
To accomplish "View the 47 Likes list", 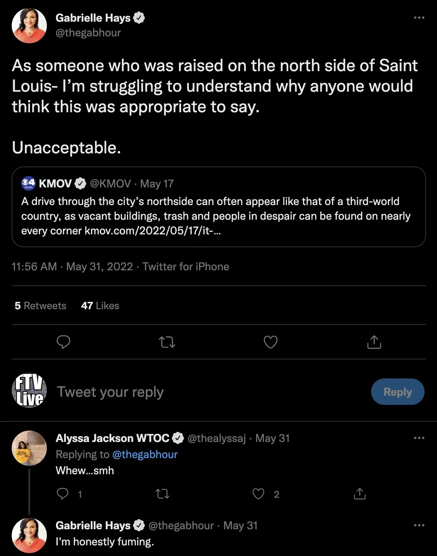I will tap(100, 306).
